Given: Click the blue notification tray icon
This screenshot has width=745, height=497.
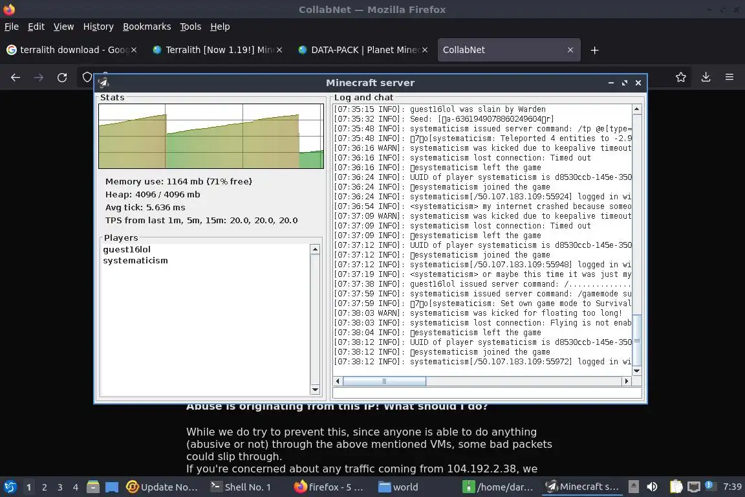Looking at the screenshot, I should click(x=709, y=485).
